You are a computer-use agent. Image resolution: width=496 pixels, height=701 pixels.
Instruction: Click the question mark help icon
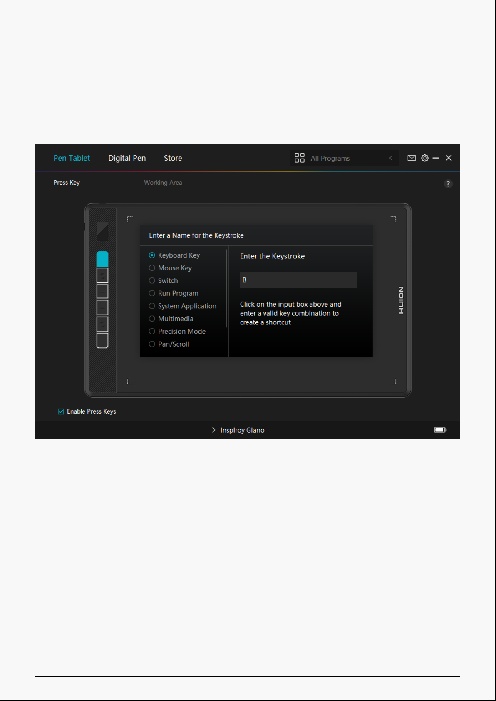pyautogui.click(x=448, y=184)
